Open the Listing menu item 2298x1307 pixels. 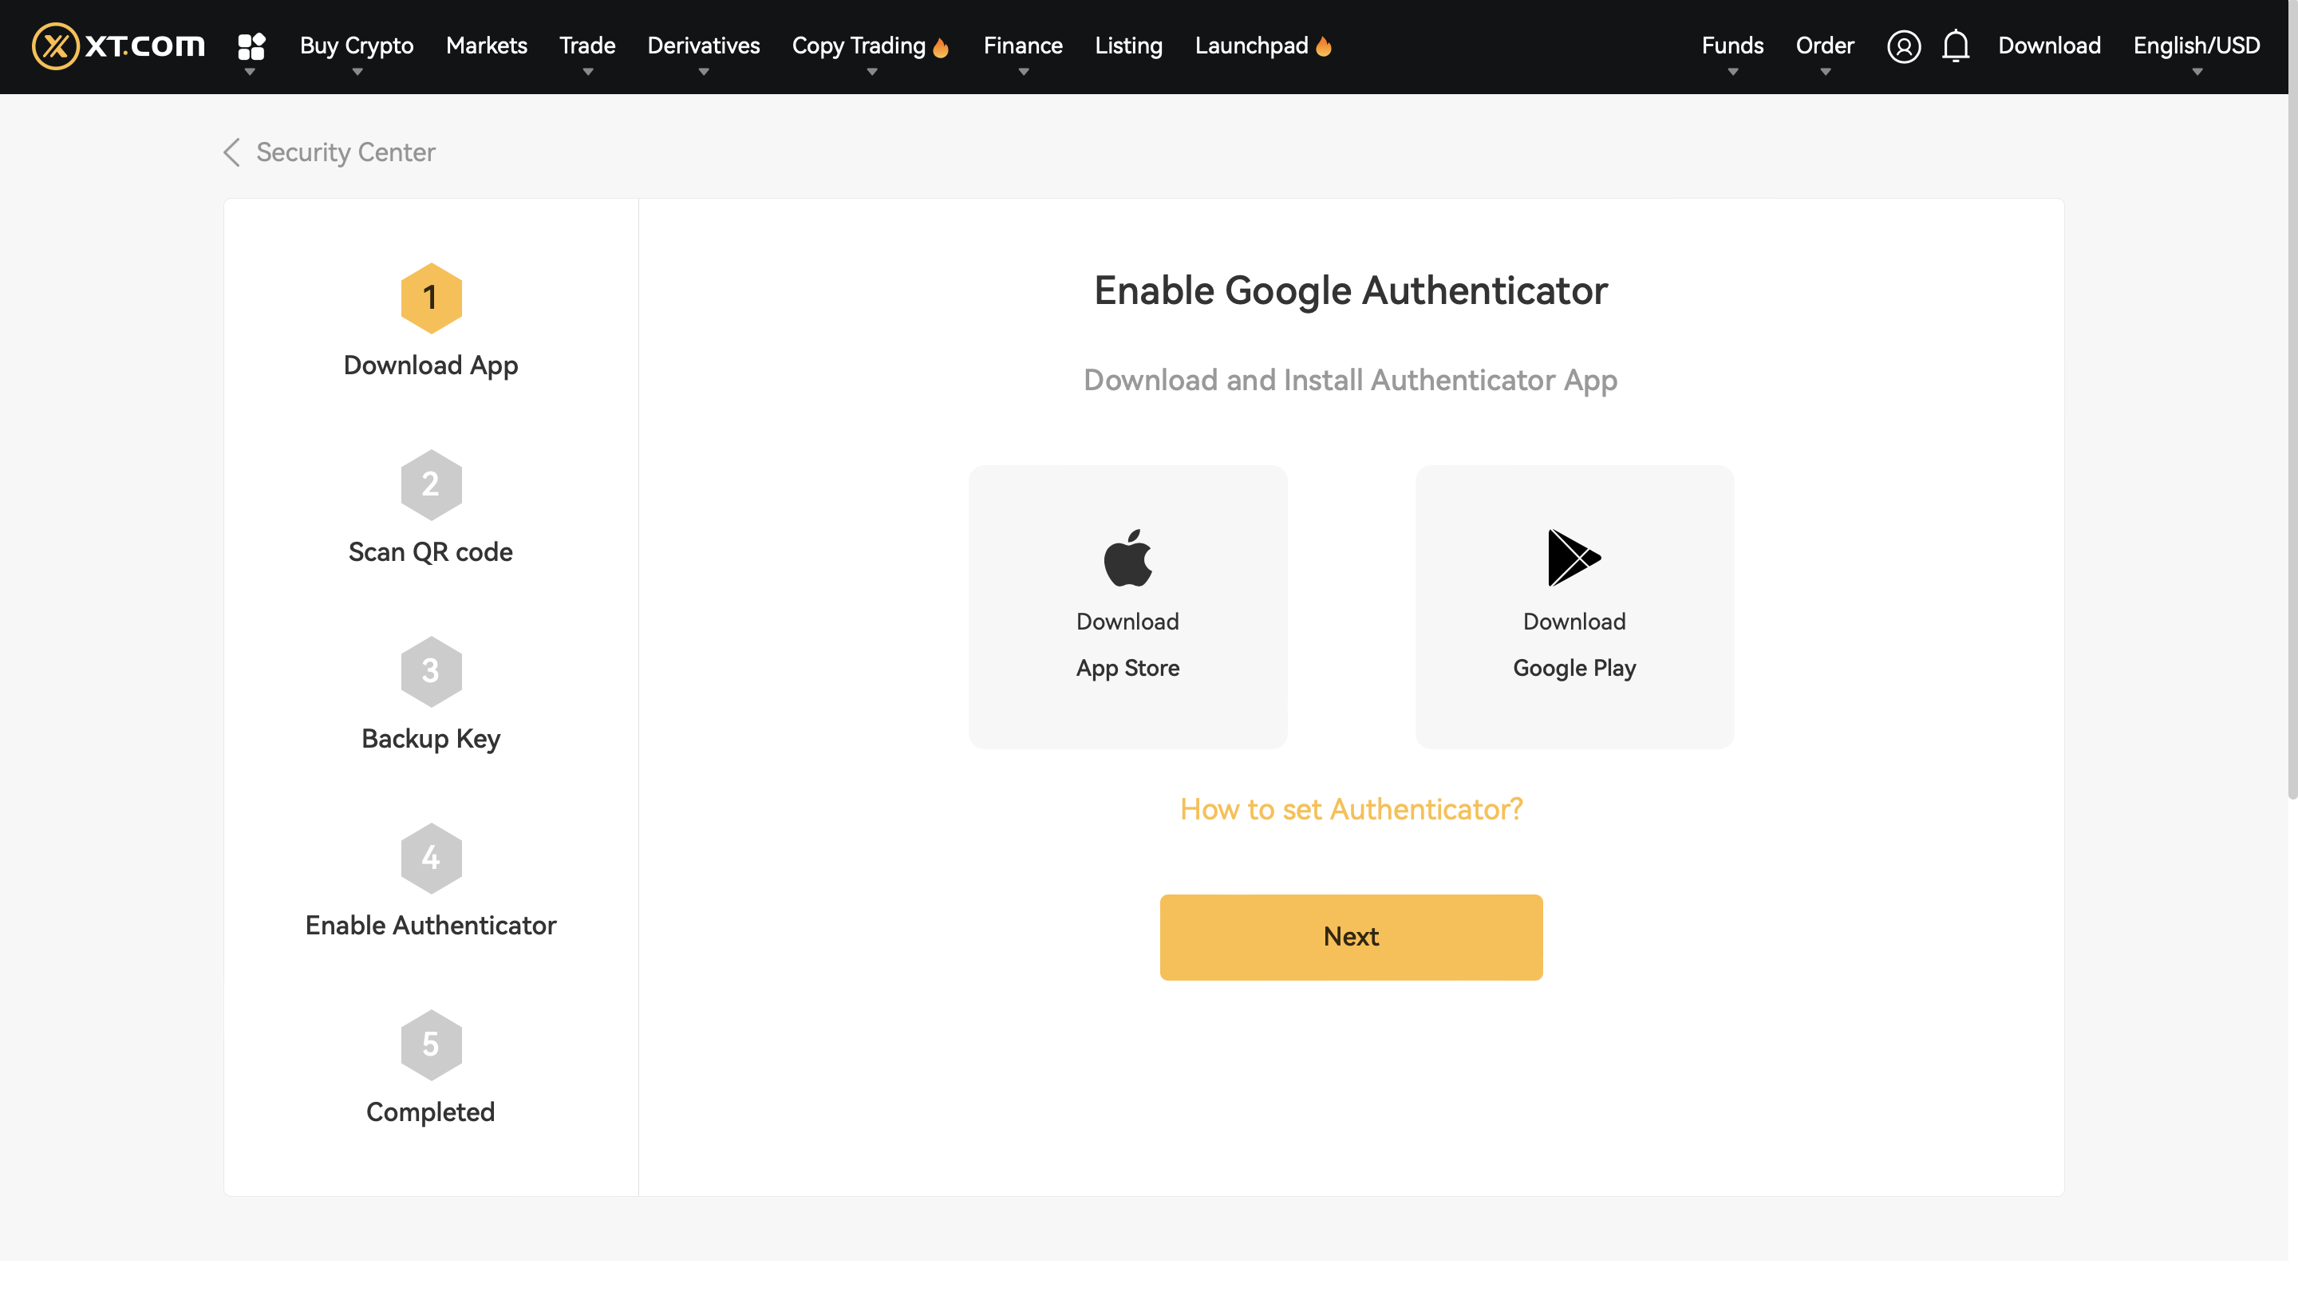[1128, 45]
